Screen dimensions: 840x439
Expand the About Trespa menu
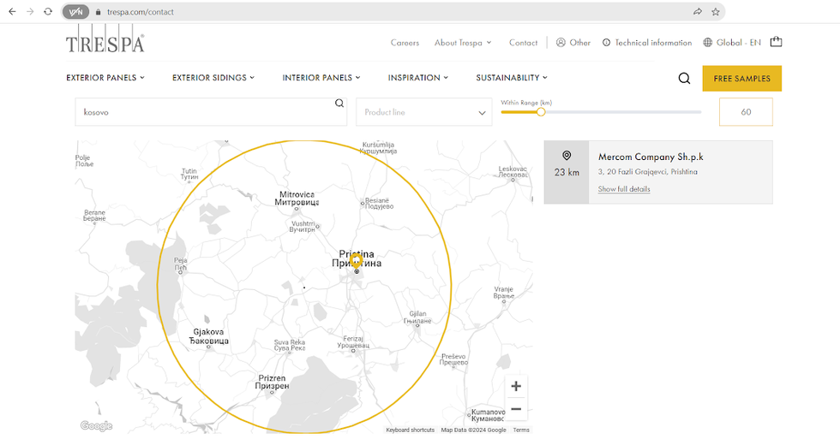463,43
